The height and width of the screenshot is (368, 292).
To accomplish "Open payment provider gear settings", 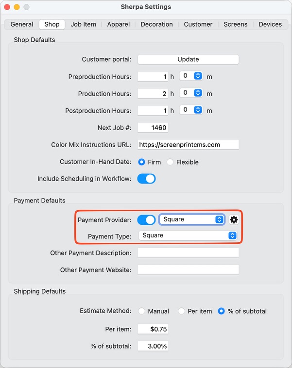I will (x=234, y=219).
